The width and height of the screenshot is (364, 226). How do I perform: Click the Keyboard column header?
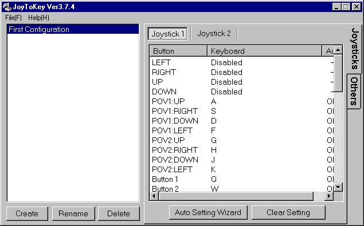tap(264, 51)
